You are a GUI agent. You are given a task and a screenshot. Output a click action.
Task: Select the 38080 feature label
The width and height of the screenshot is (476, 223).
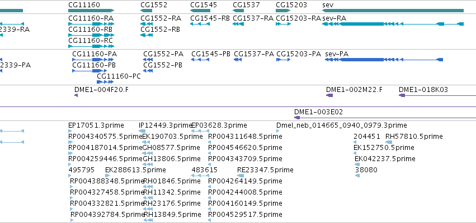click(x=366, y=170)
